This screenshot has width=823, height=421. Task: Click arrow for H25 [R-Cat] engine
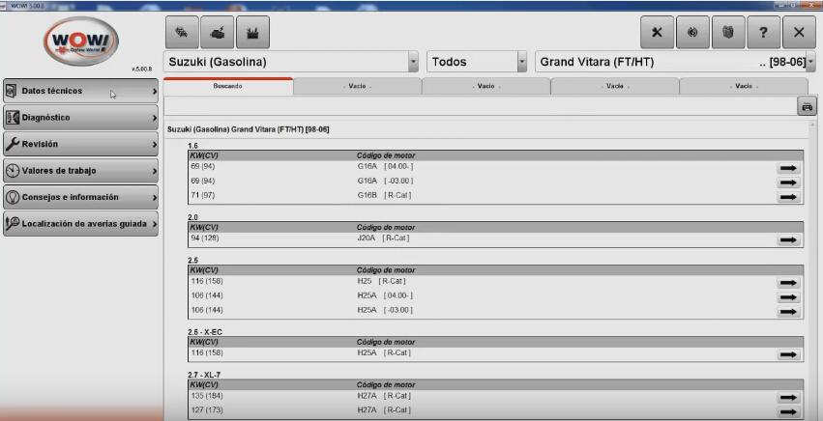pyautogui.click(x=788, y=283)
